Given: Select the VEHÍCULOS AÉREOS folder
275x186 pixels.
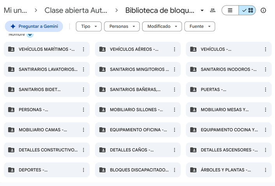Looking at the screenshot, I should pos(138,49).
